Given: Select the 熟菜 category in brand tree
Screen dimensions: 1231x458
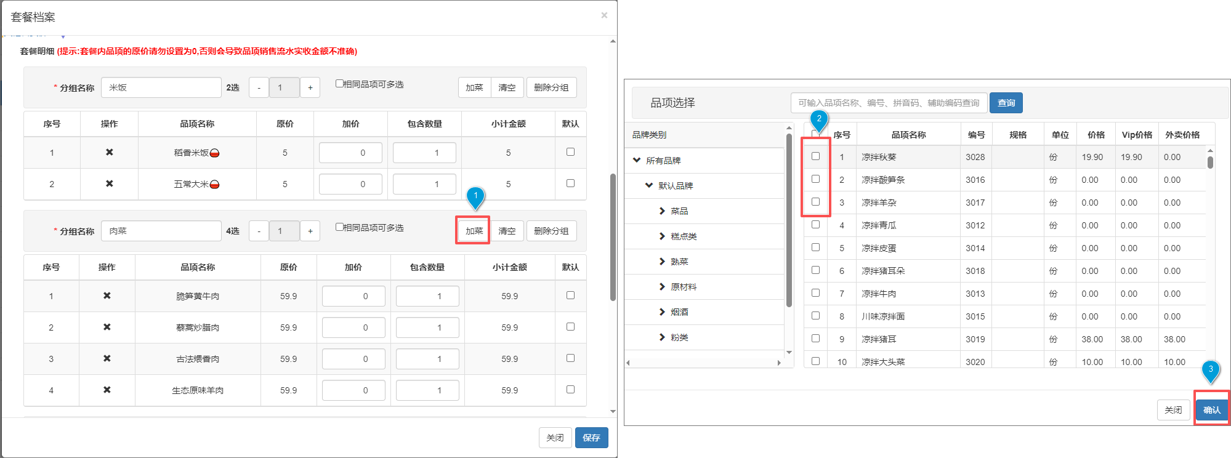Looking at the screenshot, I should point(679,262).
